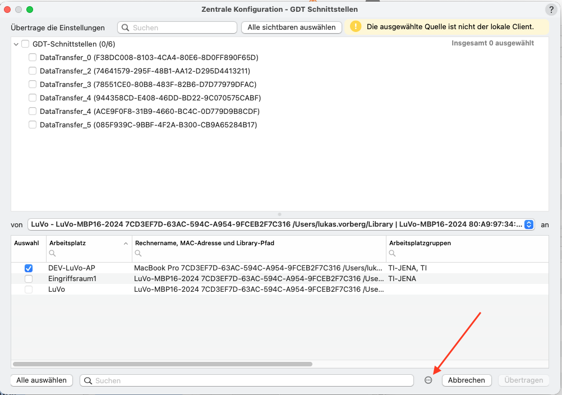The width and height of the screenshot is (562, 395).
Task: Open the ellipsis options menu next to Abbrechen
Action: coord(429,380)
